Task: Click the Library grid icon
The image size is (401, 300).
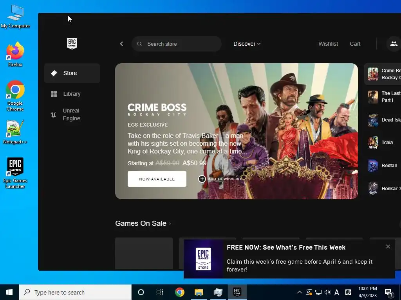Action: click(x=54, y=94)
